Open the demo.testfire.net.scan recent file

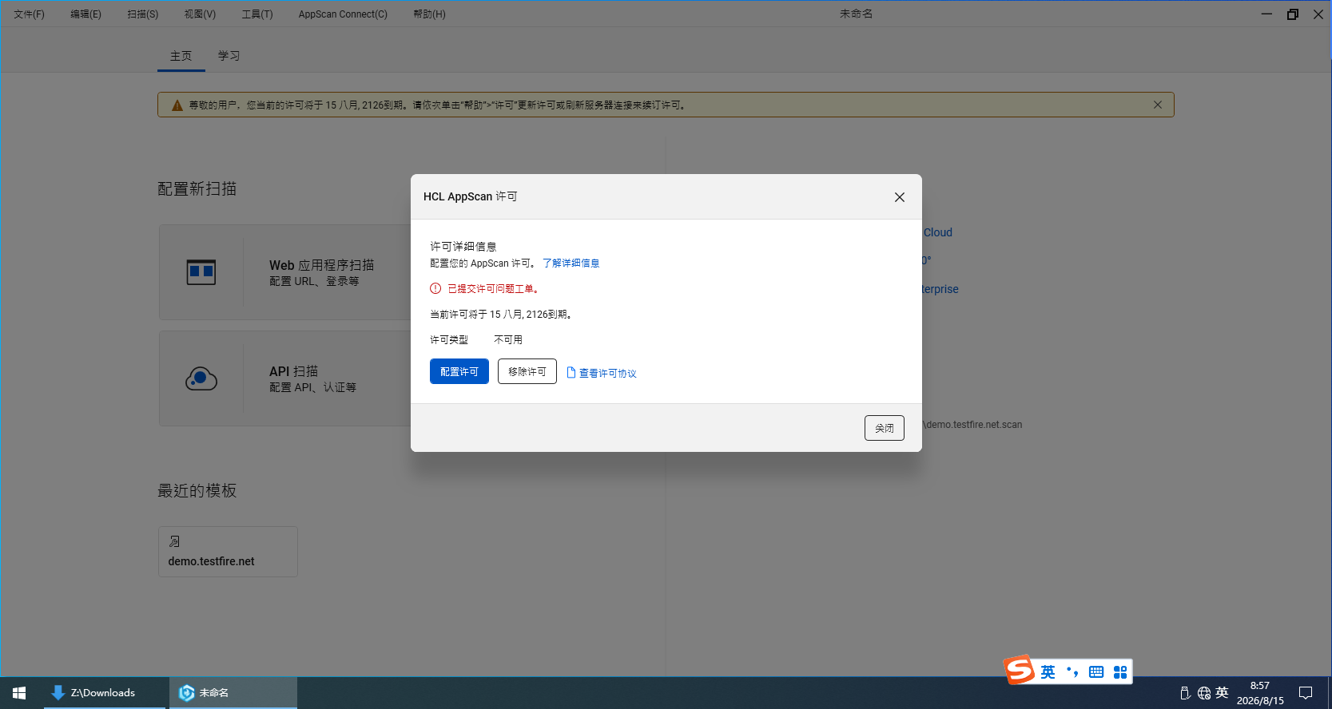point(972,425)
